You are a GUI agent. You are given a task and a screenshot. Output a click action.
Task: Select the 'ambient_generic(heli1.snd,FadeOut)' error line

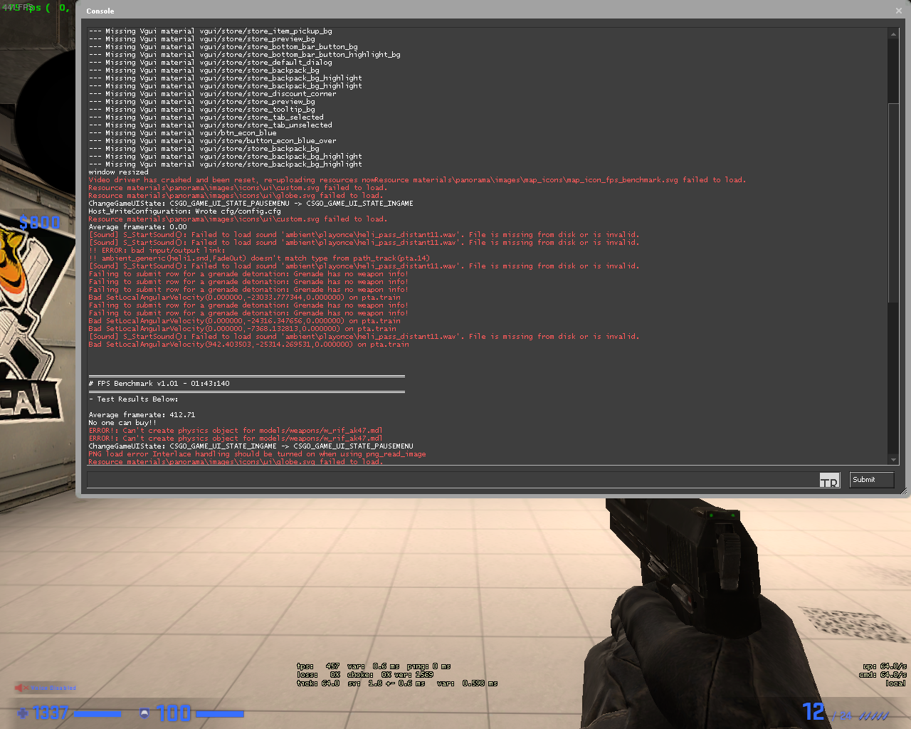pos(259,258)
